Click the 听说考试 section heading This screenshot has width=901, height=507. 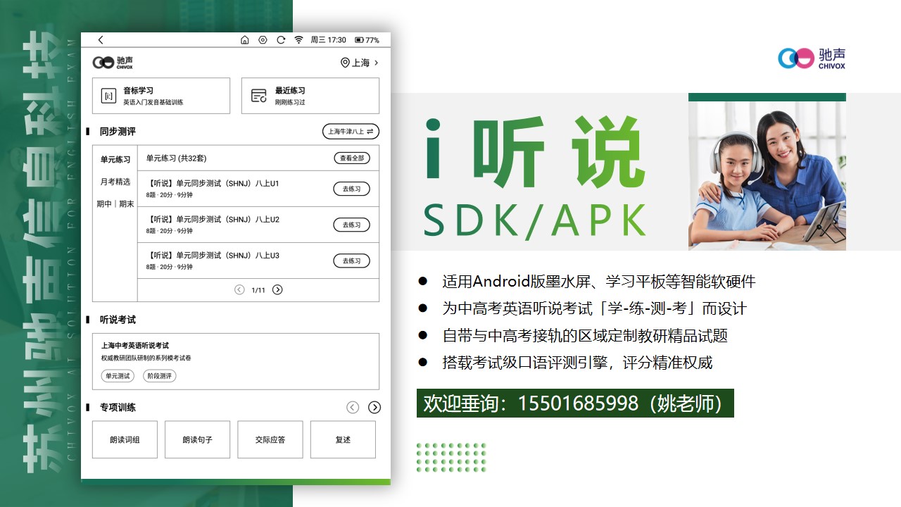click(x=118, y=320)
